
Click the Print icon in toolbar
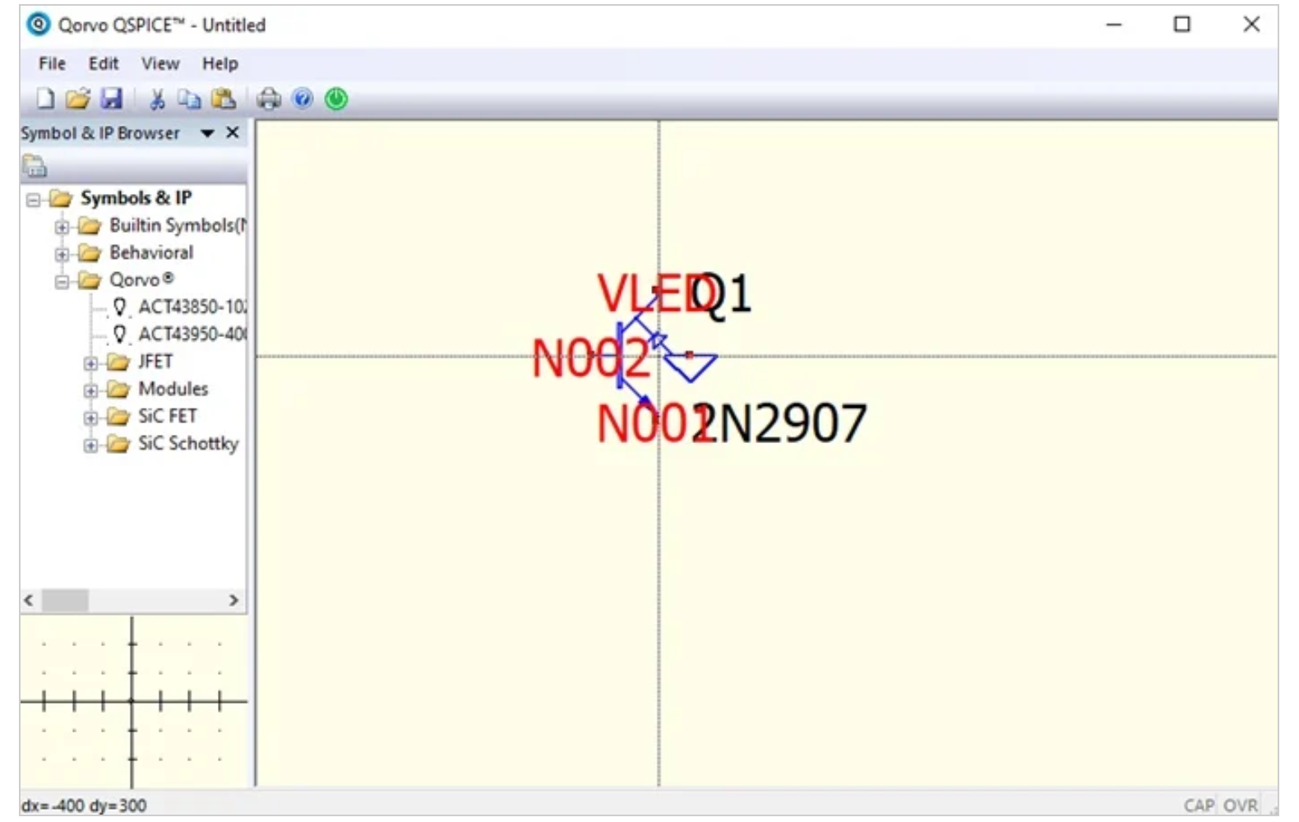tap(269, 99)
